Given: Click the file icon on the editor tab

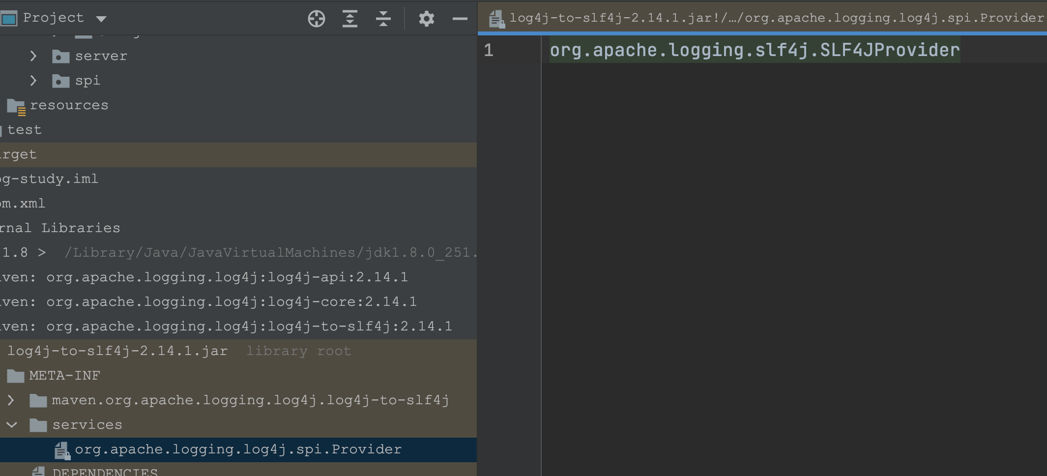Looking at the screenshot, I should (496, 20).
